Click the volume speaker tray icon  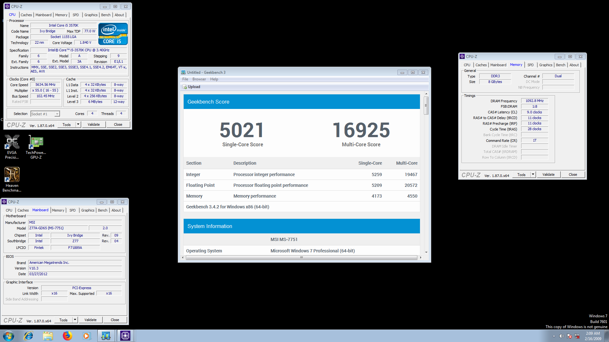pos(561,336)
